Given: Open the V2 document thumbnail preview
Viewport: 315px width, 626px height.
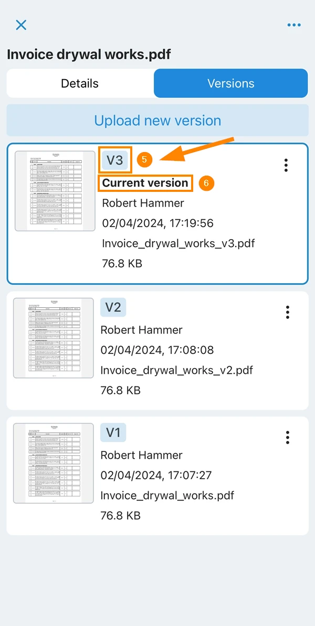Looking at the screenshot, I should point(54,338).
